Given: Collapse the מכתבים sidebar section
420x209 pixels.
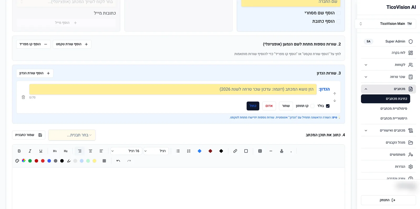Looking at the screenshot, I should coord(388,89).
